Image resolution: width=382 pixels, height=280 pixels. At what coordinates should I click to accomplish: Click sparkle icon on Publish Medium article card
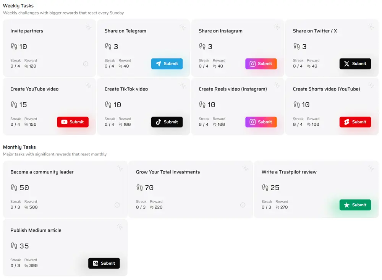tap(120, 227)
